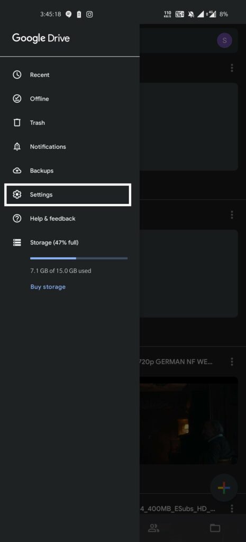Tap the Offline checkmark icon
Viewport: 246px width, 542px height.
(x=17, y=98)
